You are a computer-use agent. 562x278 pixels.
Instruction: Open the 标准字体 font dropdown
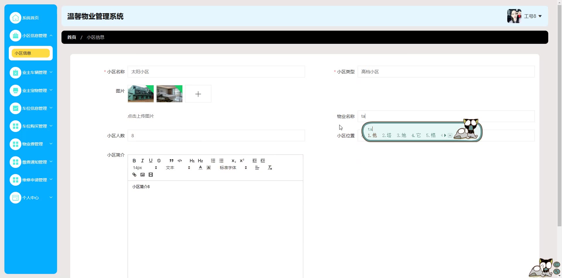[x=233, y=168]
